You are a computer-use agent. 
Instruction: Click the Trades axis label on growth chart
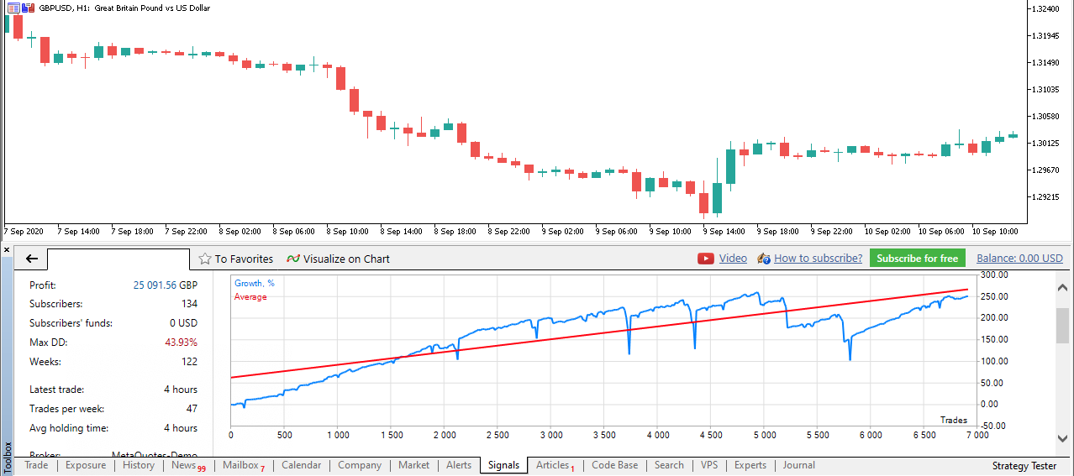point(953,421)
